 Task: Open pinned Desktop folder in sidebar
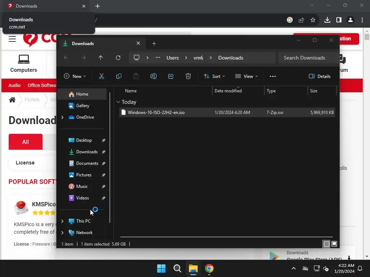tap(84, 140)
